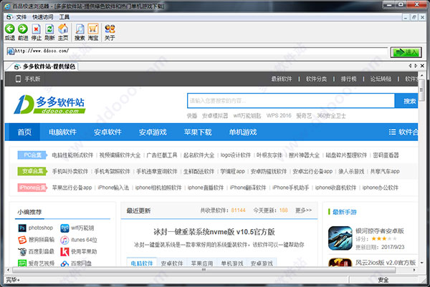Click the 搜狗拼音输 S icon
This screenshot has width=430, height=287.
pyautogui.click(x=22, y=240)
